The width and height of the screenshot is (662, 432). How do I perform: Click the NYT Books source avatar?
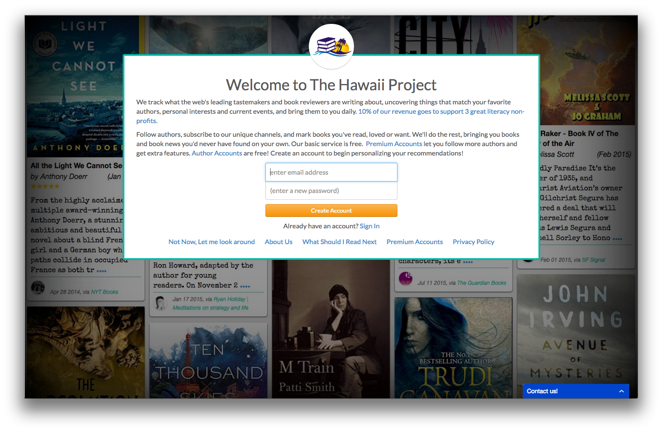pyautogui.click(x=38, y=288)
